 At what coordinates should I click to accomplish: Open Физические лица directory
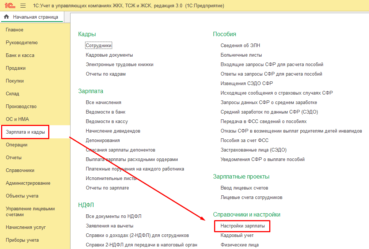point(239,245)
